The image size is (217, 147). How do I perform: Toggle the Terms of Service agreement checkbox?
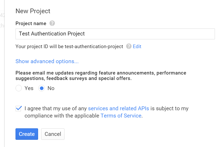[19, 108]
